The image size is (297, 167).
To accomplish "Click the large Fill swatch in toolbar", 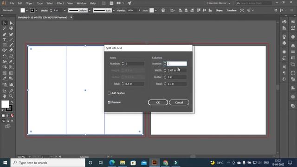I will coord(5,104).
